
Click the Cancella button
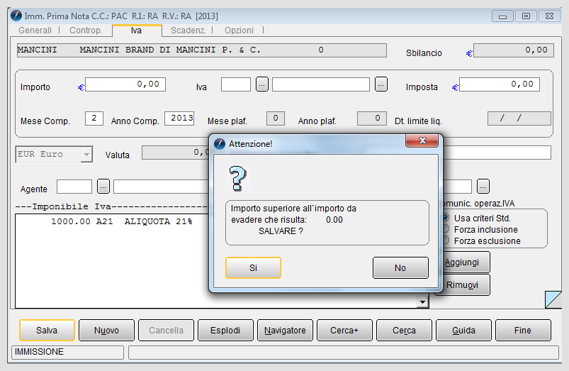166,331
